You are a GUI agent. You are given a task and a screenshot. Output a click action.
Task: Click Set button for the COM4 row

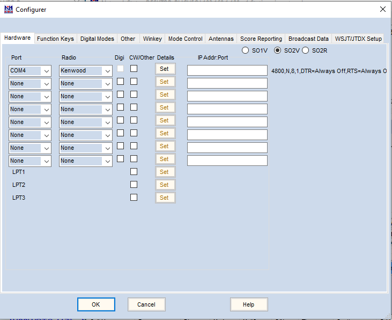pos(165,69)
